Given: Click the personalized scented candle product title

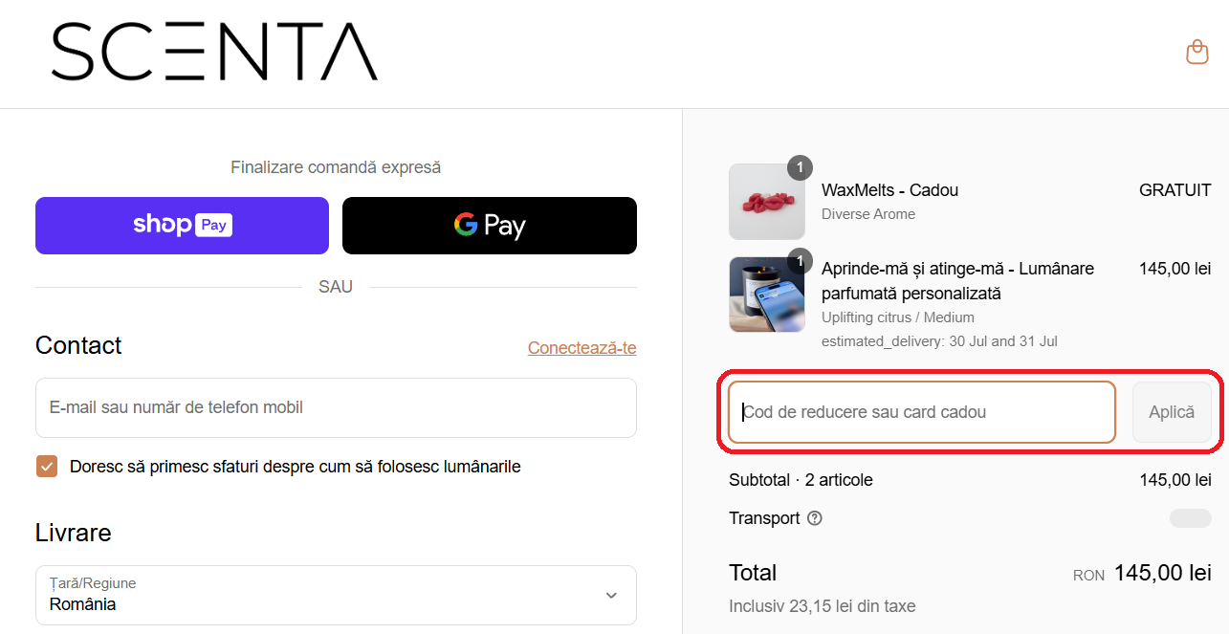Looking at the screenshot, I should coord(957,281).
